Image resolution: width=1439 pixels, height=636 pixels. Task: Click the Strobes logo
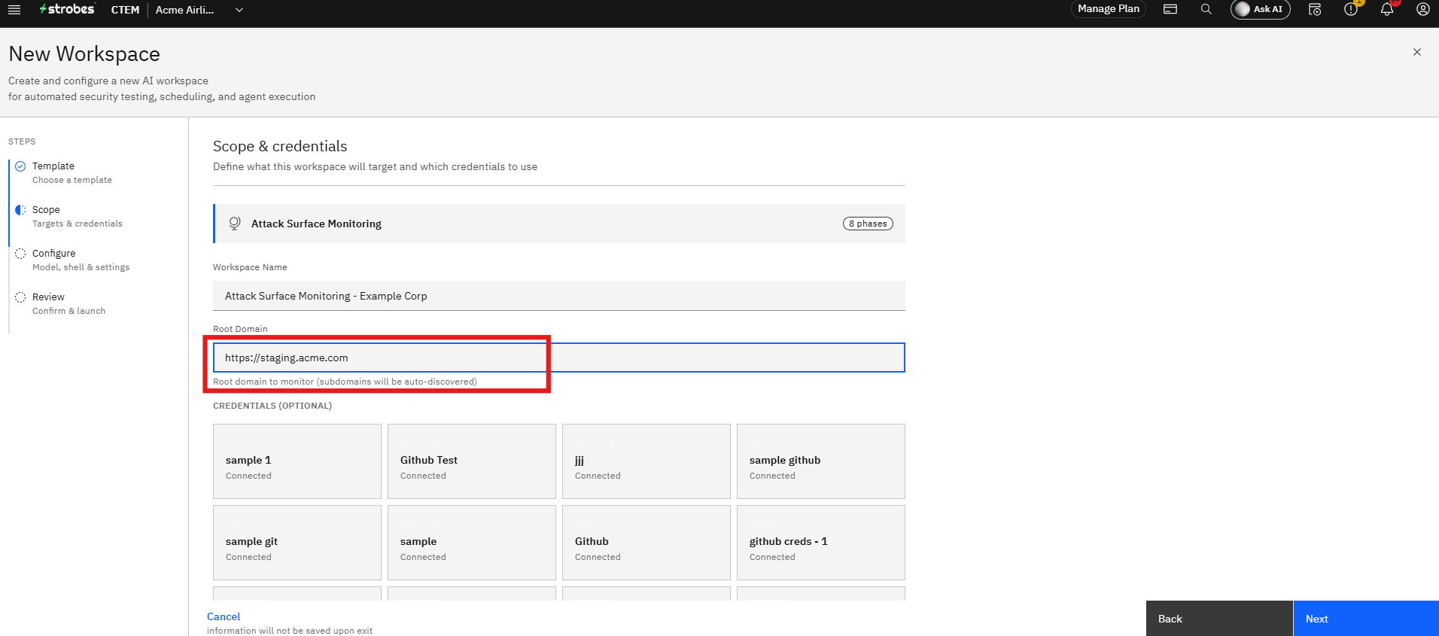(68, 9)
